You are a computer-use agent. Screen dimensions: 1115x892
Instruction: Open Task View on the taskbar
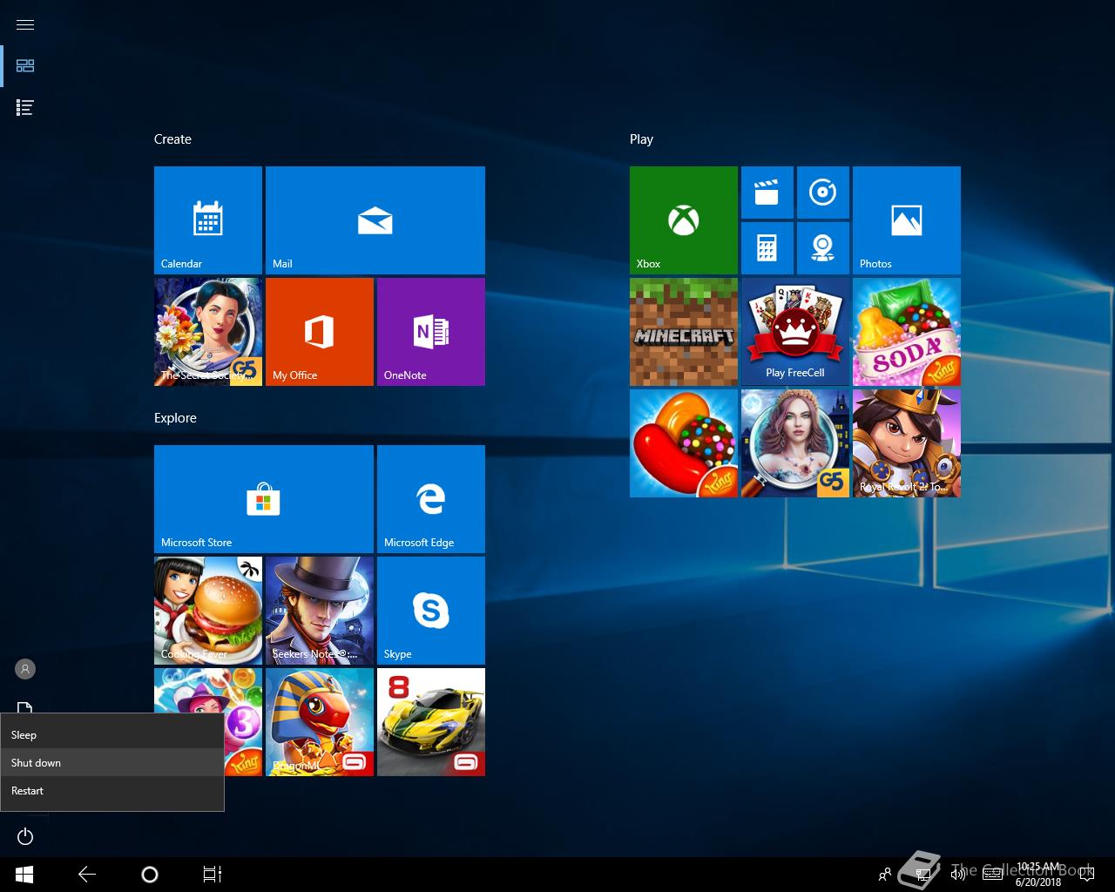(213, 875)
